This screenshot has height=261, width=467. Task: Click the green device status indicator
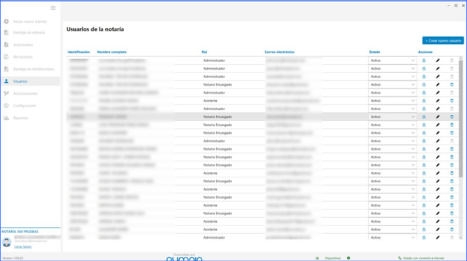coord(349,258)
